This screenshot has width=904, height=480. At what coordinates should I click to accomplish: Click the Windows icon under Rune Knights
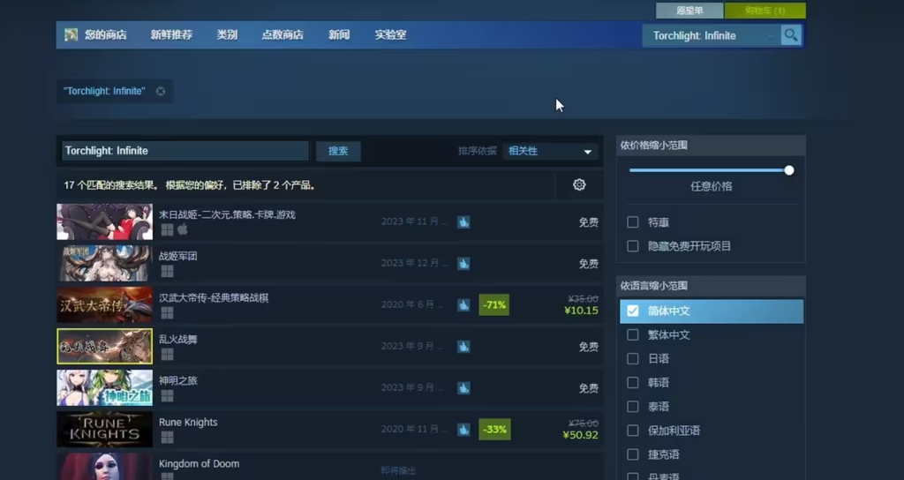[167, 438]
